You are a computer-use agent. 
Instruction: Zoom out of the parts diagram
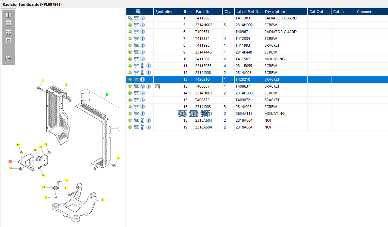9,23
